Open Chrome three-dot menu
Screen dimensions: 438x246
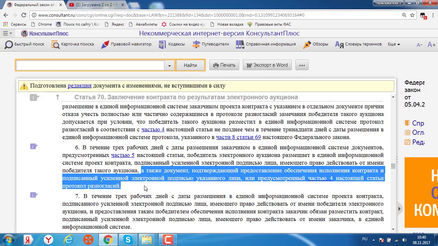click(x=432, y=15)
